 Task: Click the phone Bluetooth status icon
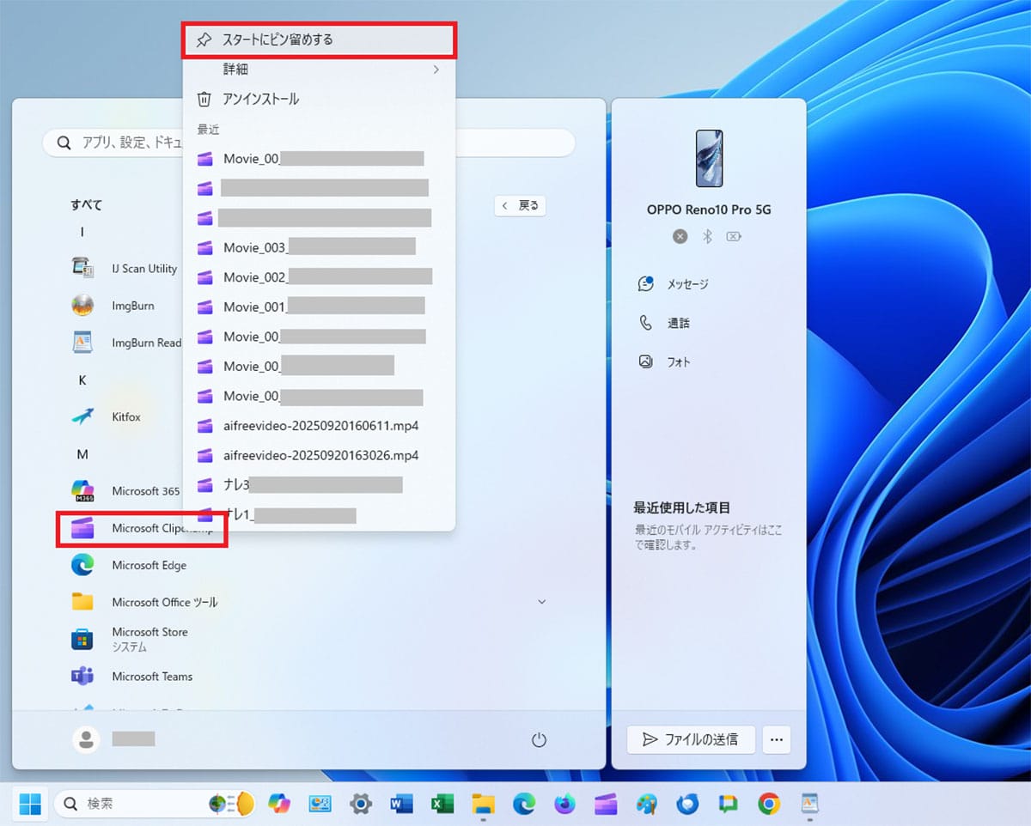coord(708,236)
